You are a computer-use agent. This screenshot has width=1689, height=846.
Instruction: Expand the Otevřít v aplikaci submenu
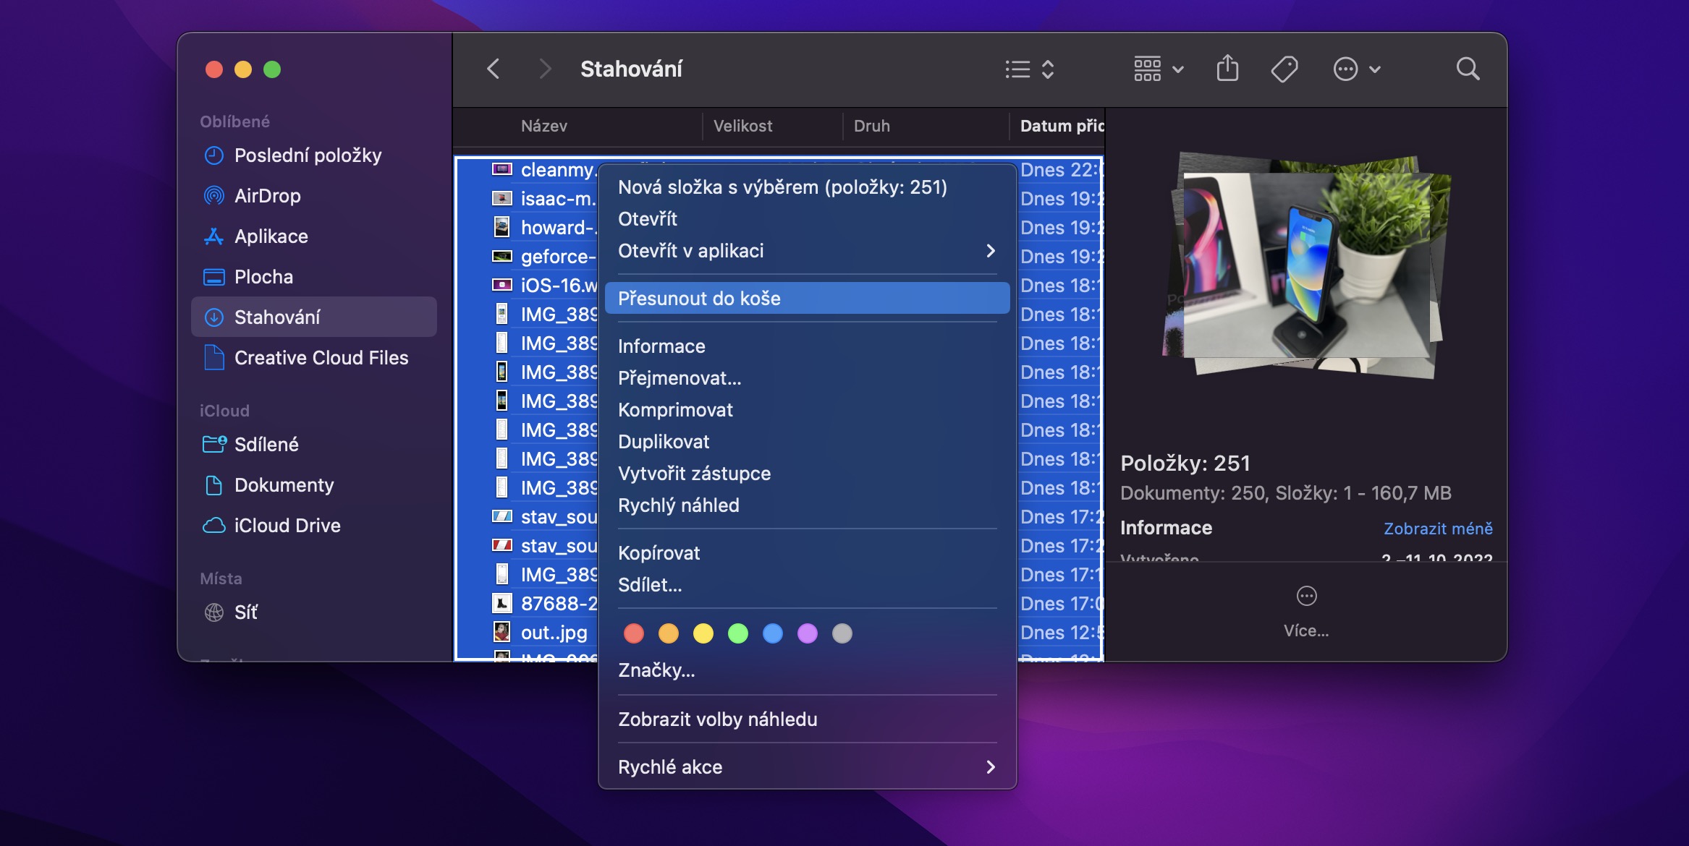806,251
